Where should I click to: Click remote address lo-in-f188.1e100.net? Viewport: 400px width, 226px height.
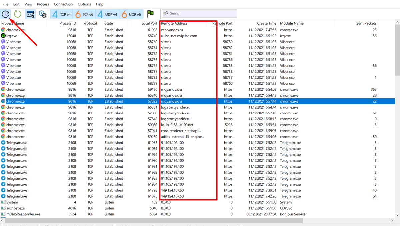point(177,125)
